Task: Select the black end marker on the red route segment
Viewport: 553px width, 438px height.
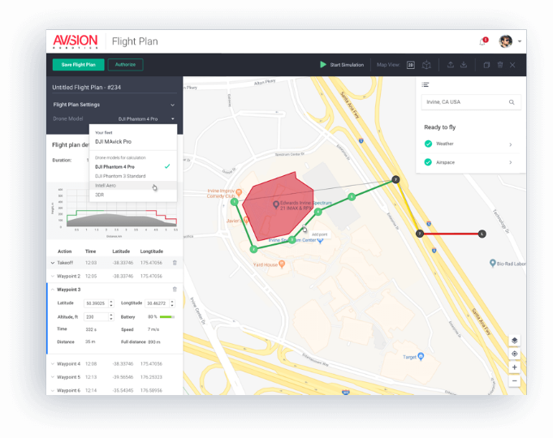Action: [482, 234]
